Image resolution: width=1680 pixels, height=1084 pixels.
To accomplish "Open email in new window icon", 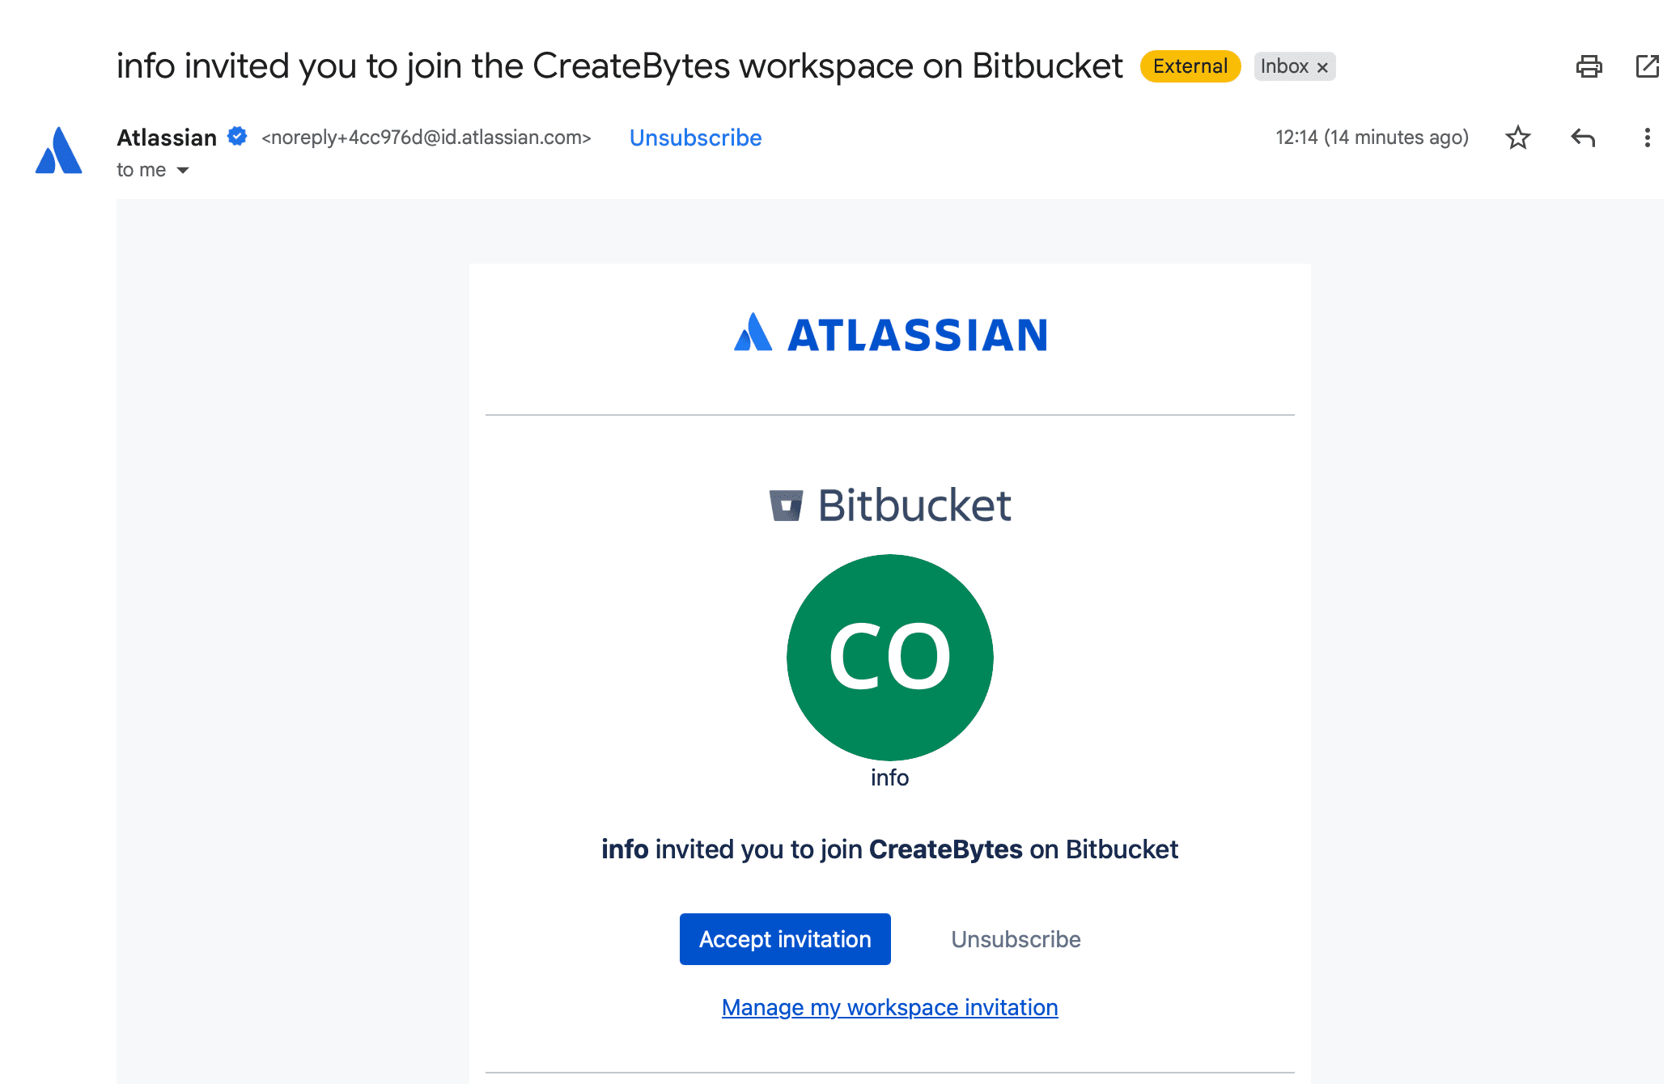I will coord(1647,66).
